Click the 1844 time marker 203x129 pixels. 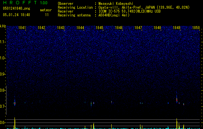(80, 28)
